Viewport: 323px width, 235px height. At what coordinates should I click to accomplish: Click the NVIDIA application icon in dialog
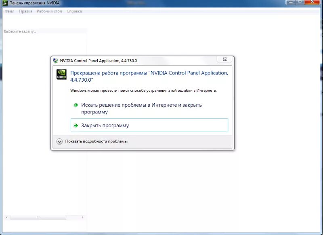coord(62,74)
